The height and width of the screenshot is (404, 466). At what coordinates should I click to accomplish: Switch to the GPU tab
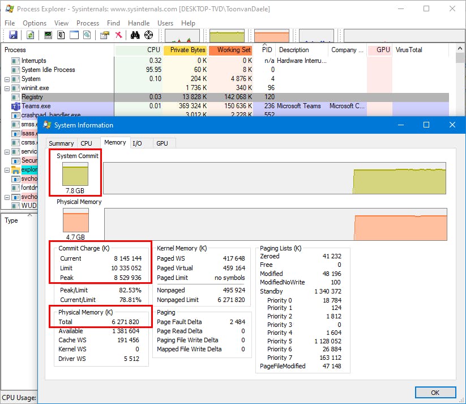162,143
